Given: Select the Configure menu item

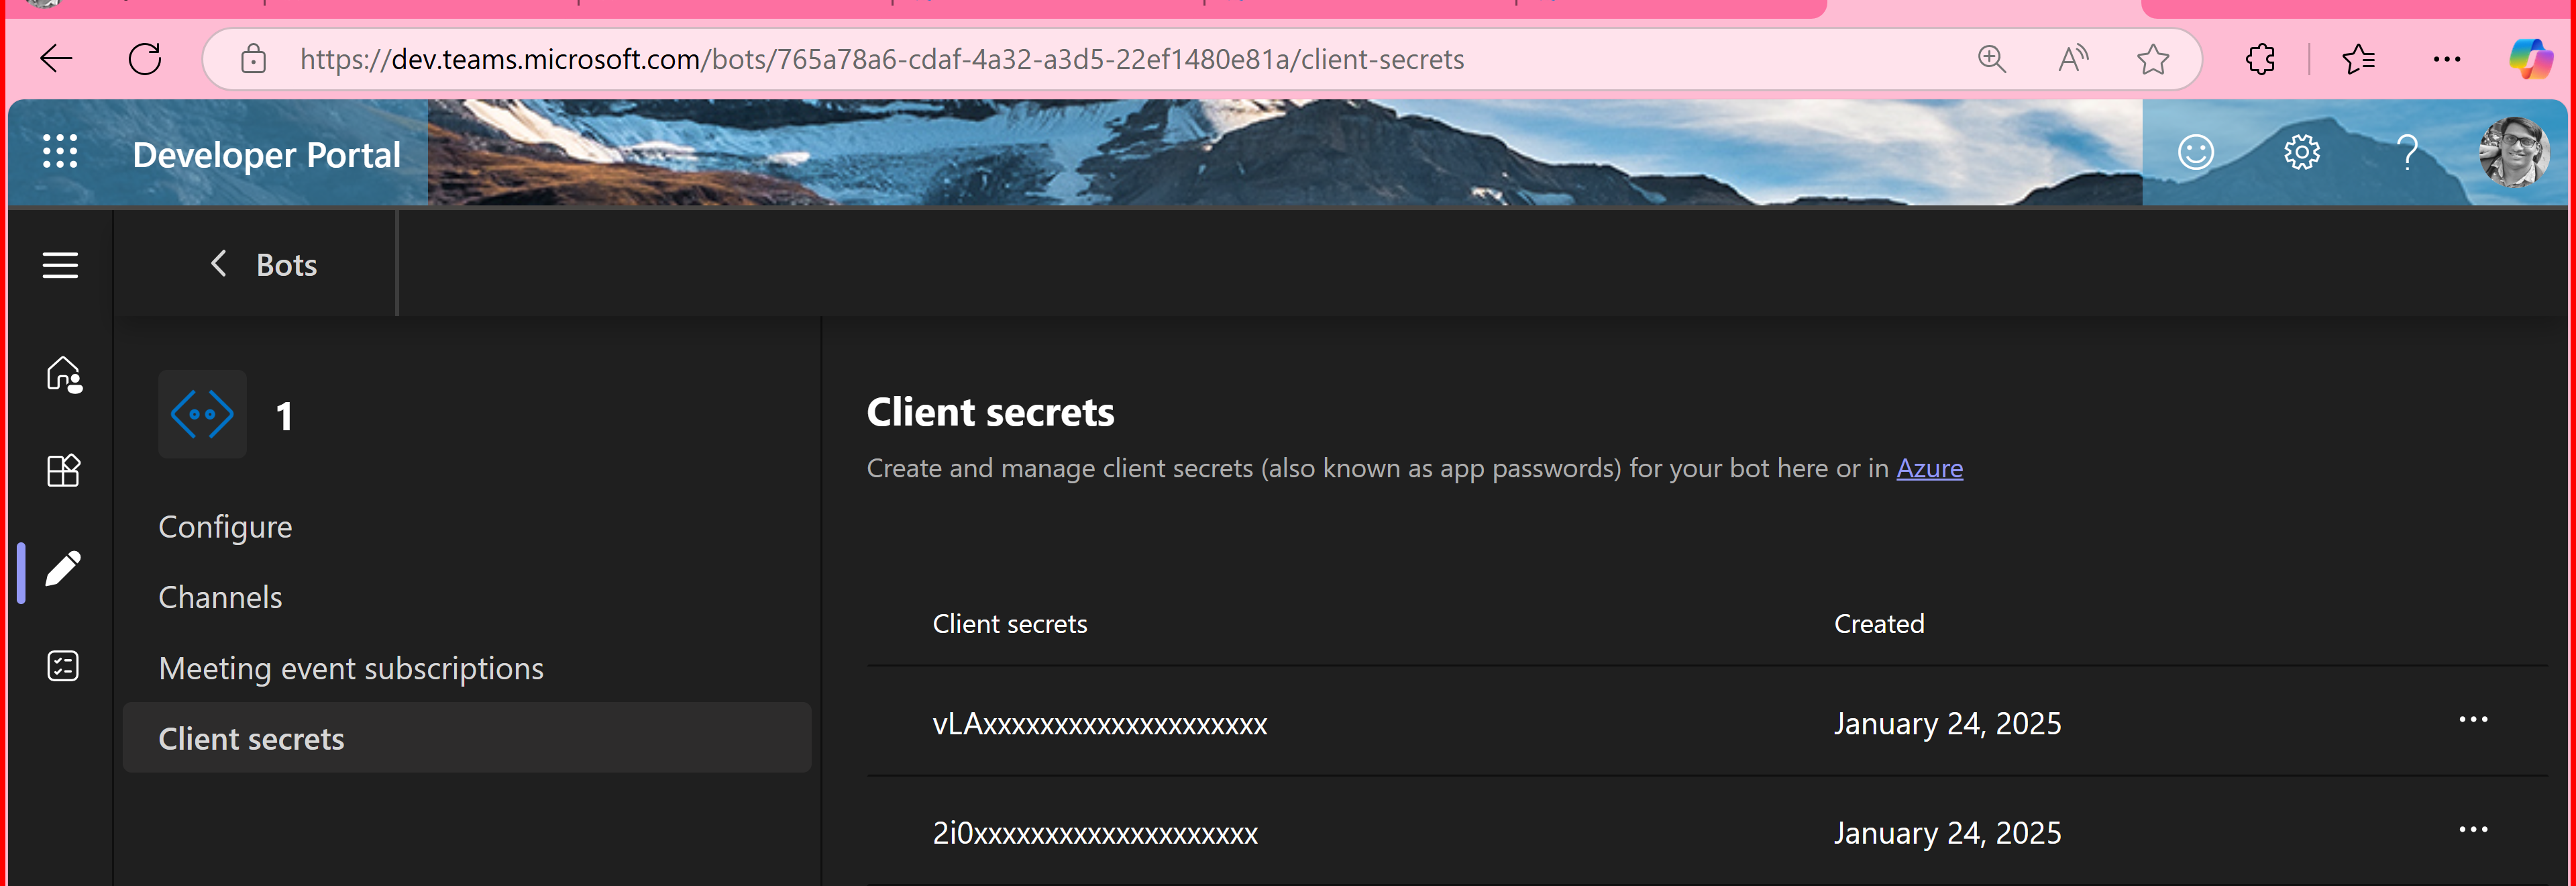Looking at the screenshot, I should pyautogui.click(x=225, y=527).
